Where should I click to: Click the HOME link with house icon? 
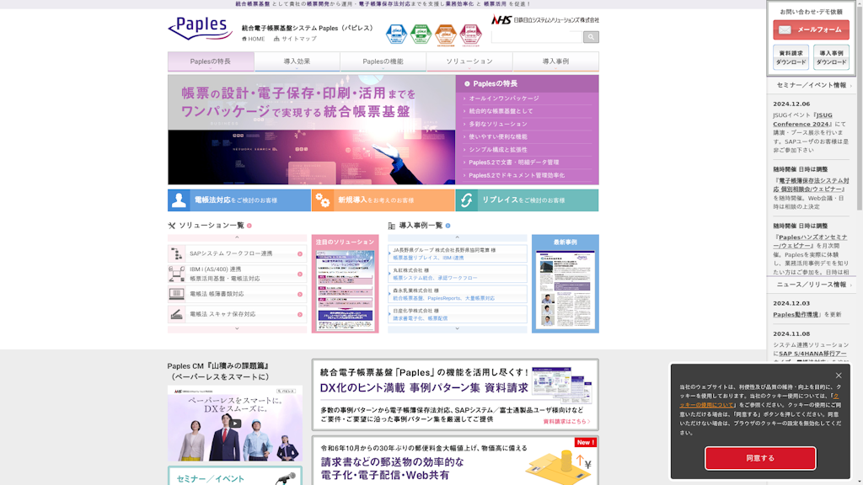tap(253, 39)
